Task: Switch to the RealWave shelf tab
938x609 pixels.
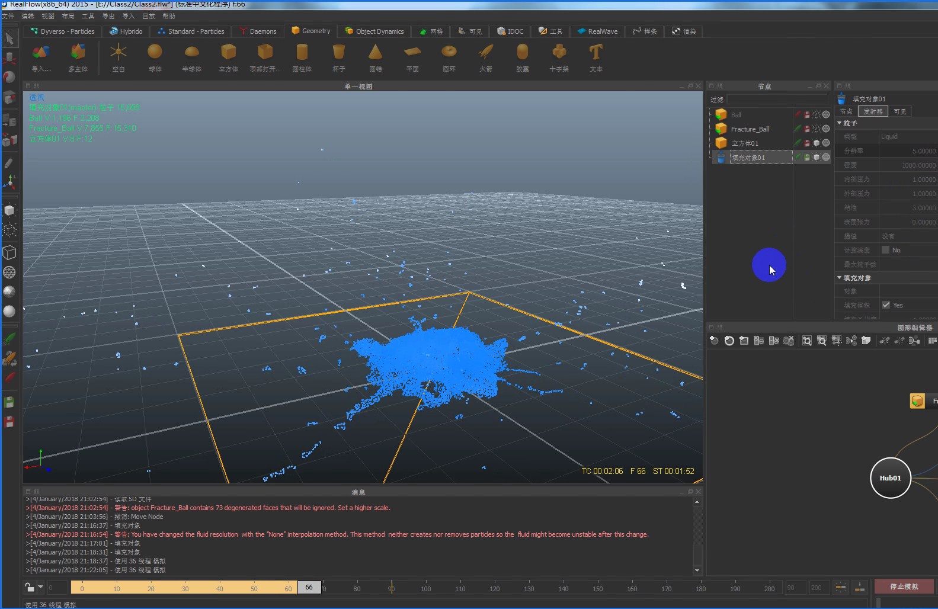Action: click(x=598, y=31)
